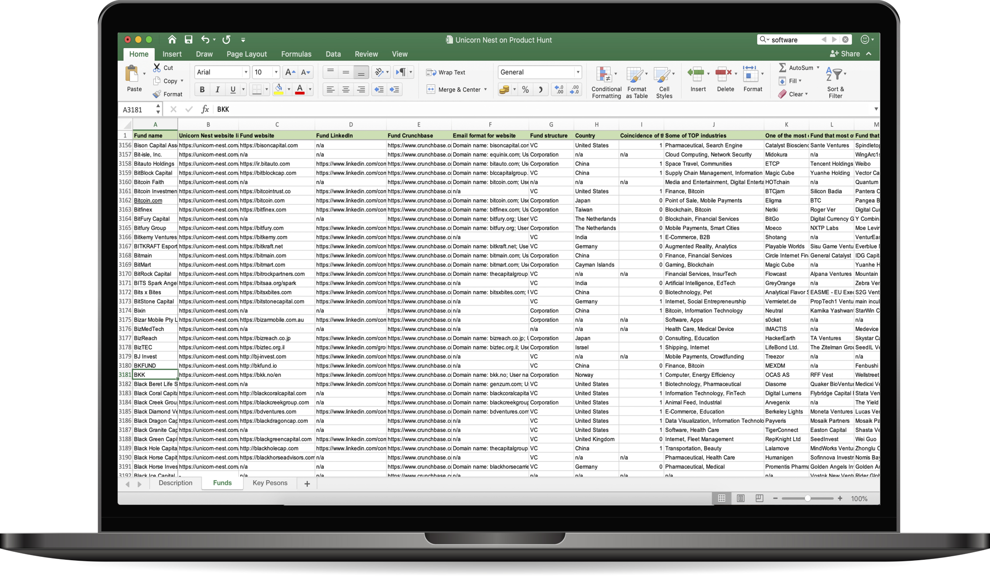The width and height of the screenshot is (990, 576).
Task: Switch to Page Break Preview view
Action: coord(759,499)
